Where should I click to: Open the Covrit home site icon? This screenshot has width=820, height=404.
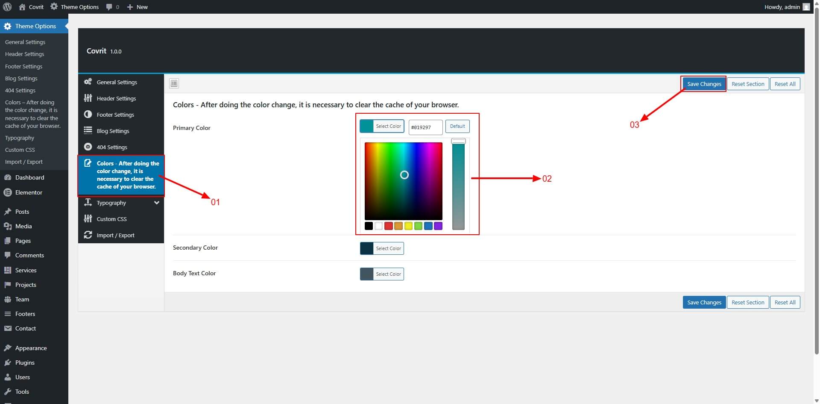click(22, 7)
